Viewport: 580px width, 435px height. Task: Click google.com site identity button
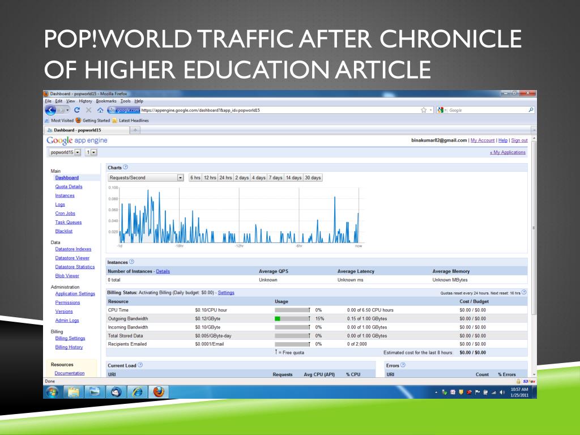coord(123,110)
